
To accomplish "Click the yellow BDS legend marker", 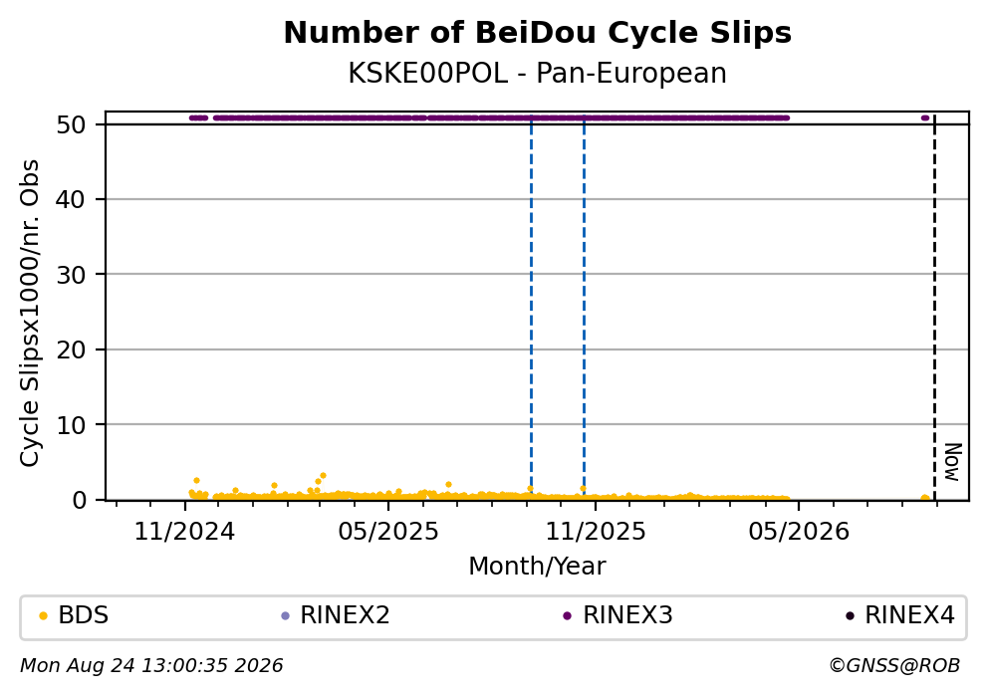I will [43, 616].
